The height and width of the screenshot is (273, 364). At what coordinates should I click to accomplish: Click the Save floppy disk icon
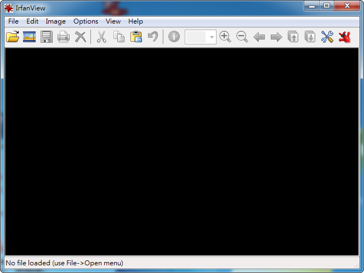click(x=47, y=37)
